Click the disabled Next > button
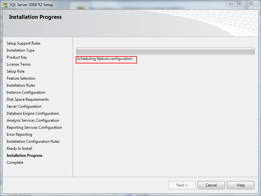Screen dimensions: 261x196 pos(182,185)
